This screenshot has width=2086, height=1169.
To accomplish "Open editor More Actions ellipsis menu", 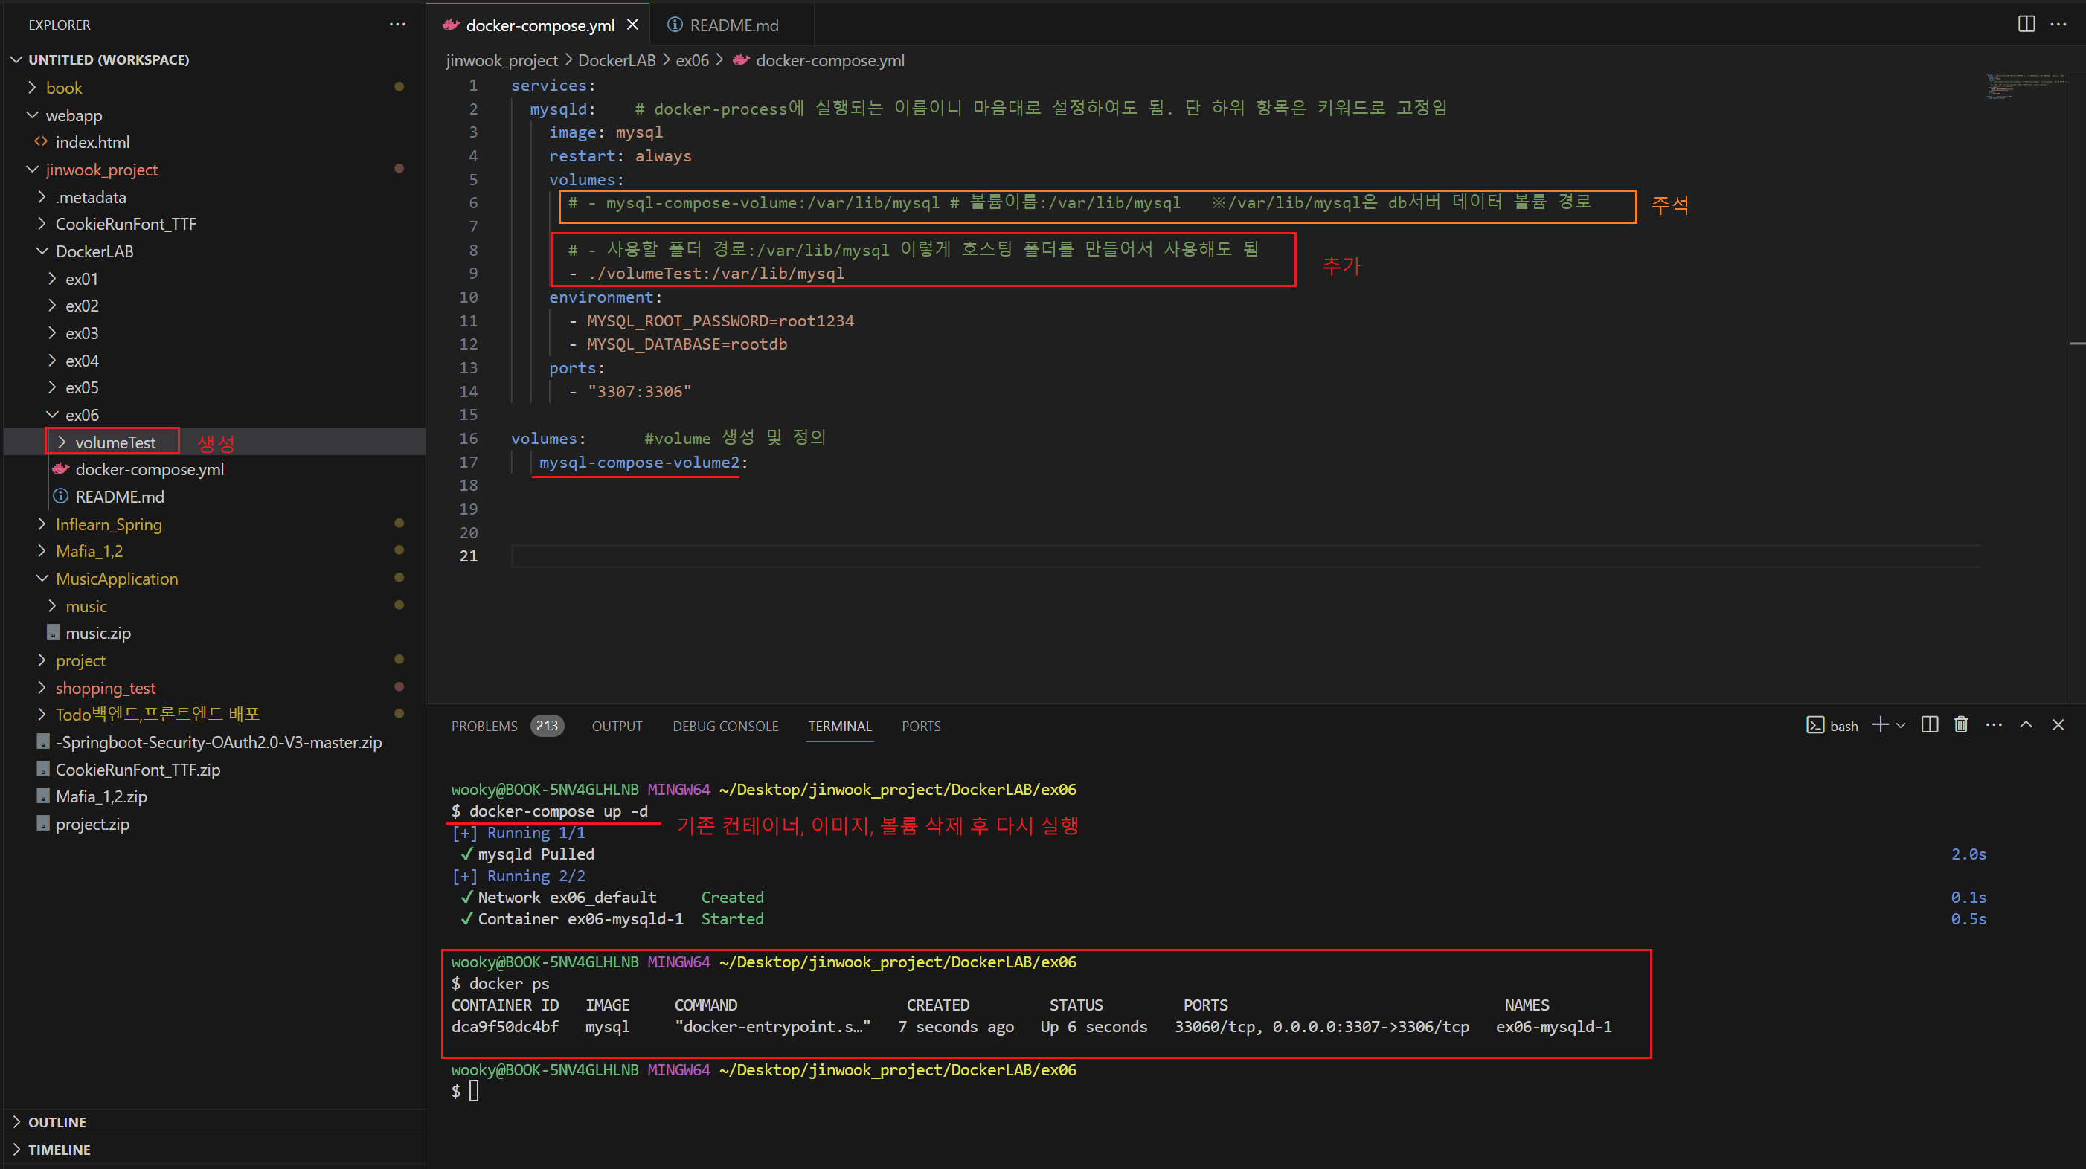I will [2058, 25].
